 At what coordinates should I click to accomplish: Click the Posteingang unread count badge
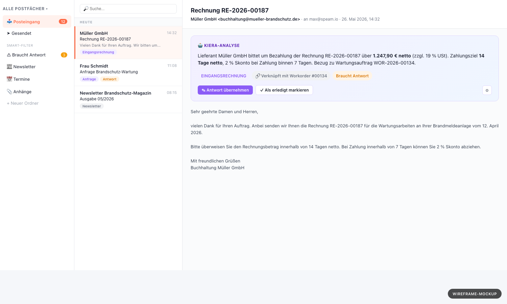point(63,22)
